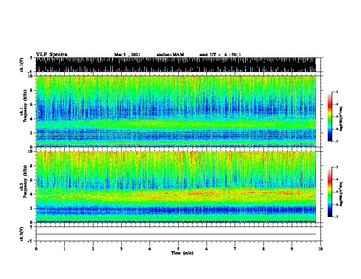Click the log(PSD) label beside ch.1 color scale
Viewport: 361px width, 279px height.
(341, 119)
